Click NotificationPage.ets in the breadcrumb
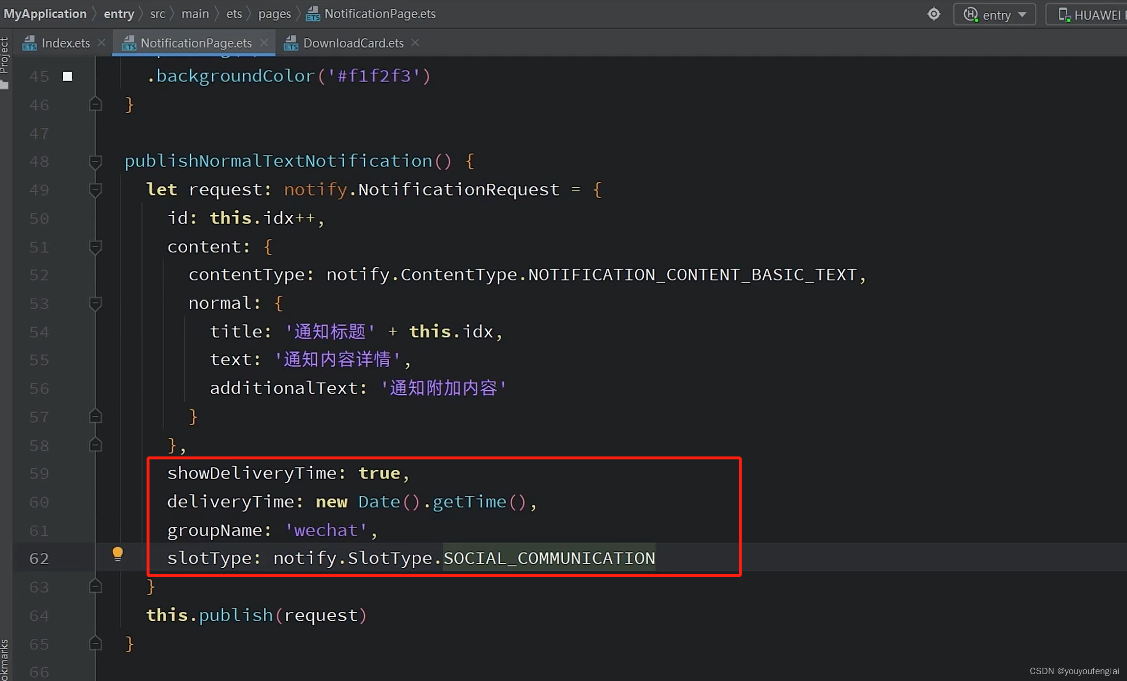The image size is (1127, 681). (371, 14)
